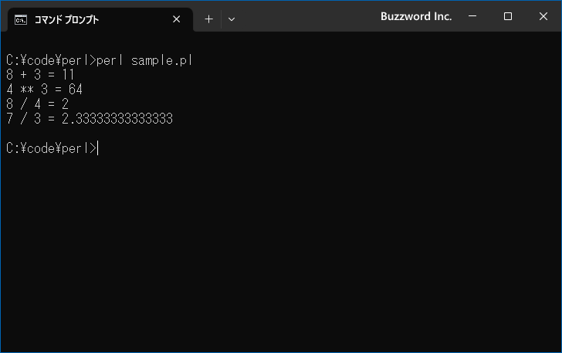The height and width of the screenshot is (353, 562).
Task: Open a new tab with plus icon
Action: pyautogui.click(x=208, y=19)
